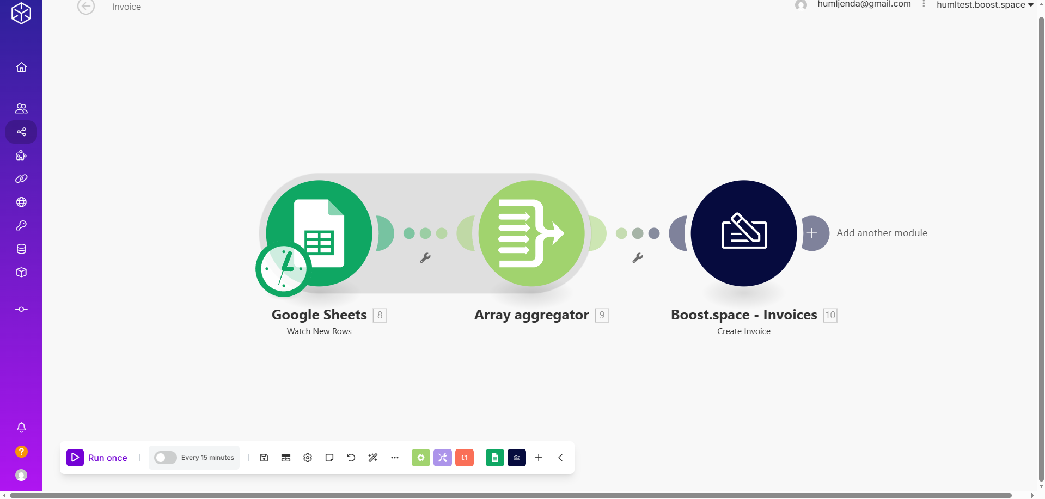Open the Keys icon in sidebar
The width and height of the screenshot is (1045, 499).
pos(21,225)
